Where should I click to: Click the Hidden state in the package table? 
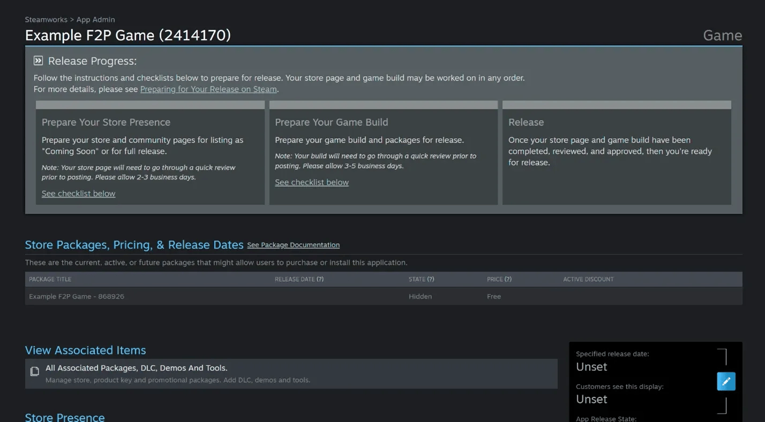coord(420,296)
